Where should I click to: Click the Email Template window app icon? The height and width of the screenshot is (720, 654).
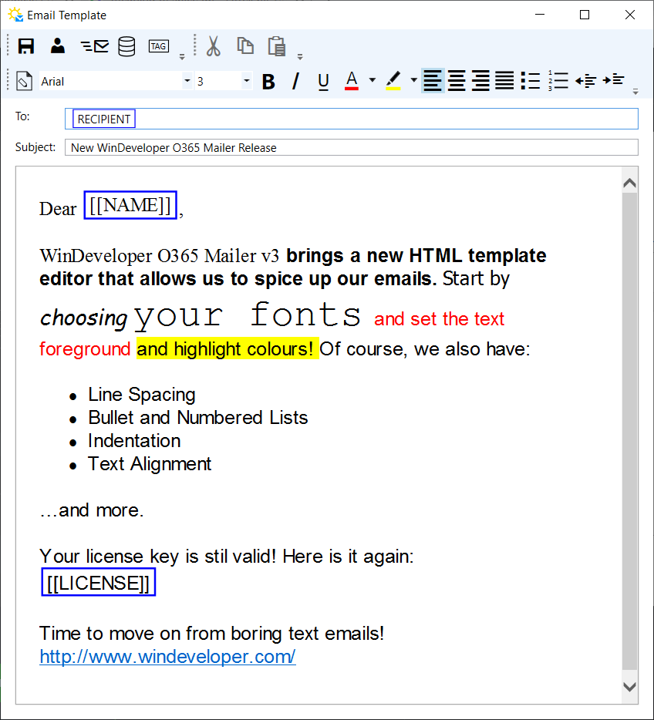pyautogui.click(x=15, y=15)
